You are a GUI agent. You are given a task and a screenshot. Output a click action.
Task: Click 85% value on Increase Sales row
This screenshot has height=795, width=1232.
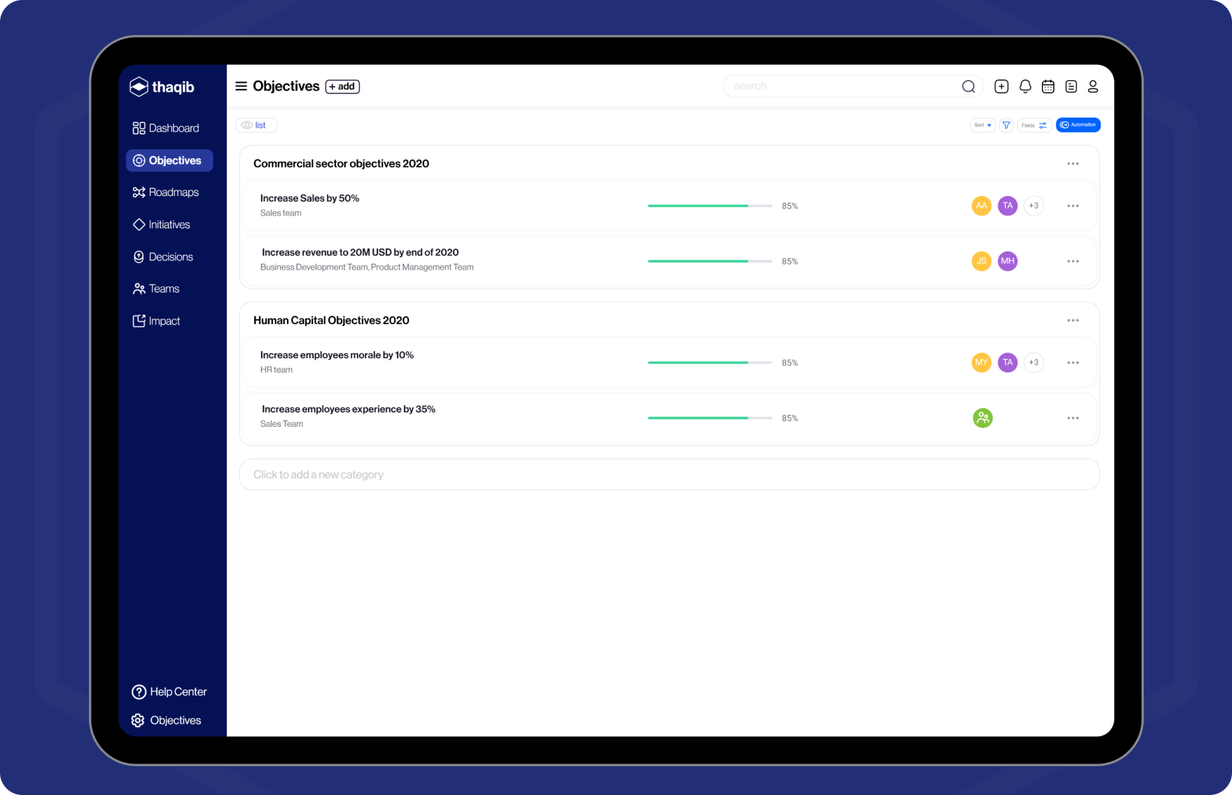pyautogui.click(x=790, y=206)
